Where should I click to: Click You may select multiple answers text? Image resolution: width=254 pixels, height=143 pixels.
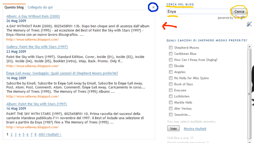(191, 122)
